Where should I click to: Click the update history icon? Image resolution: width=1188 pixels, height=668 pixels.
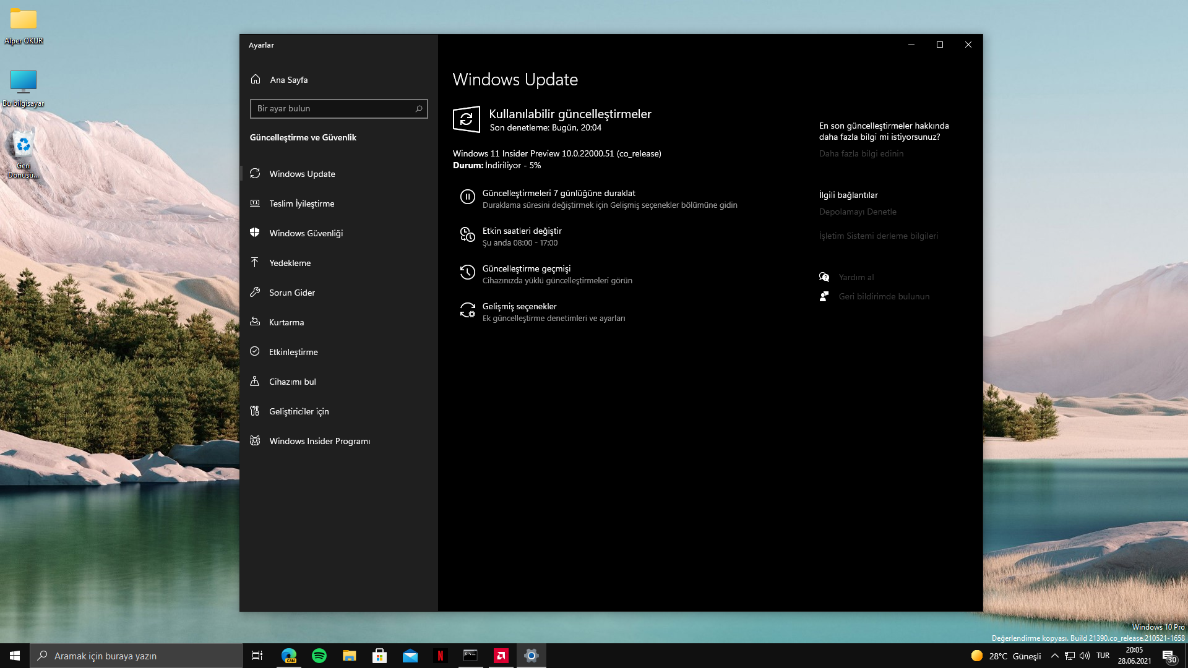[x=467, y=272]
